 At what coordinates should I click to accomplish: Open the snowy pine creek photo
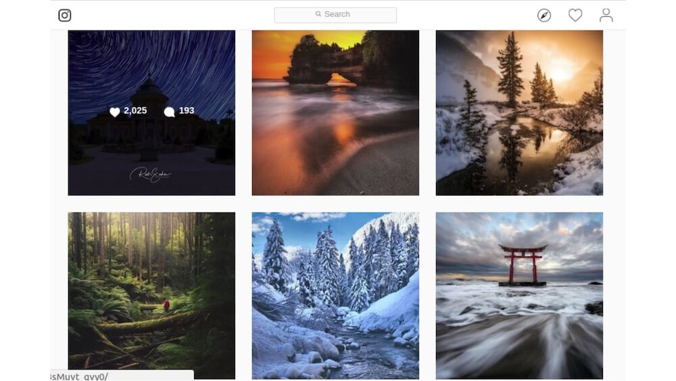pos(335,296)
